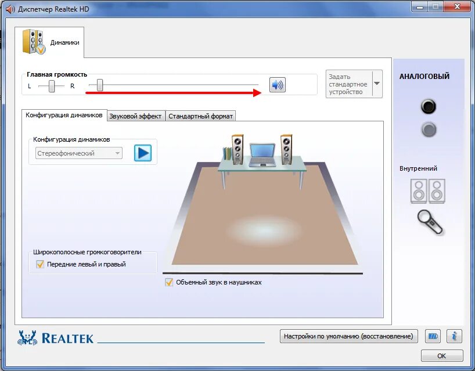Minimize the Realtek HD manager window

click(420, 7)
